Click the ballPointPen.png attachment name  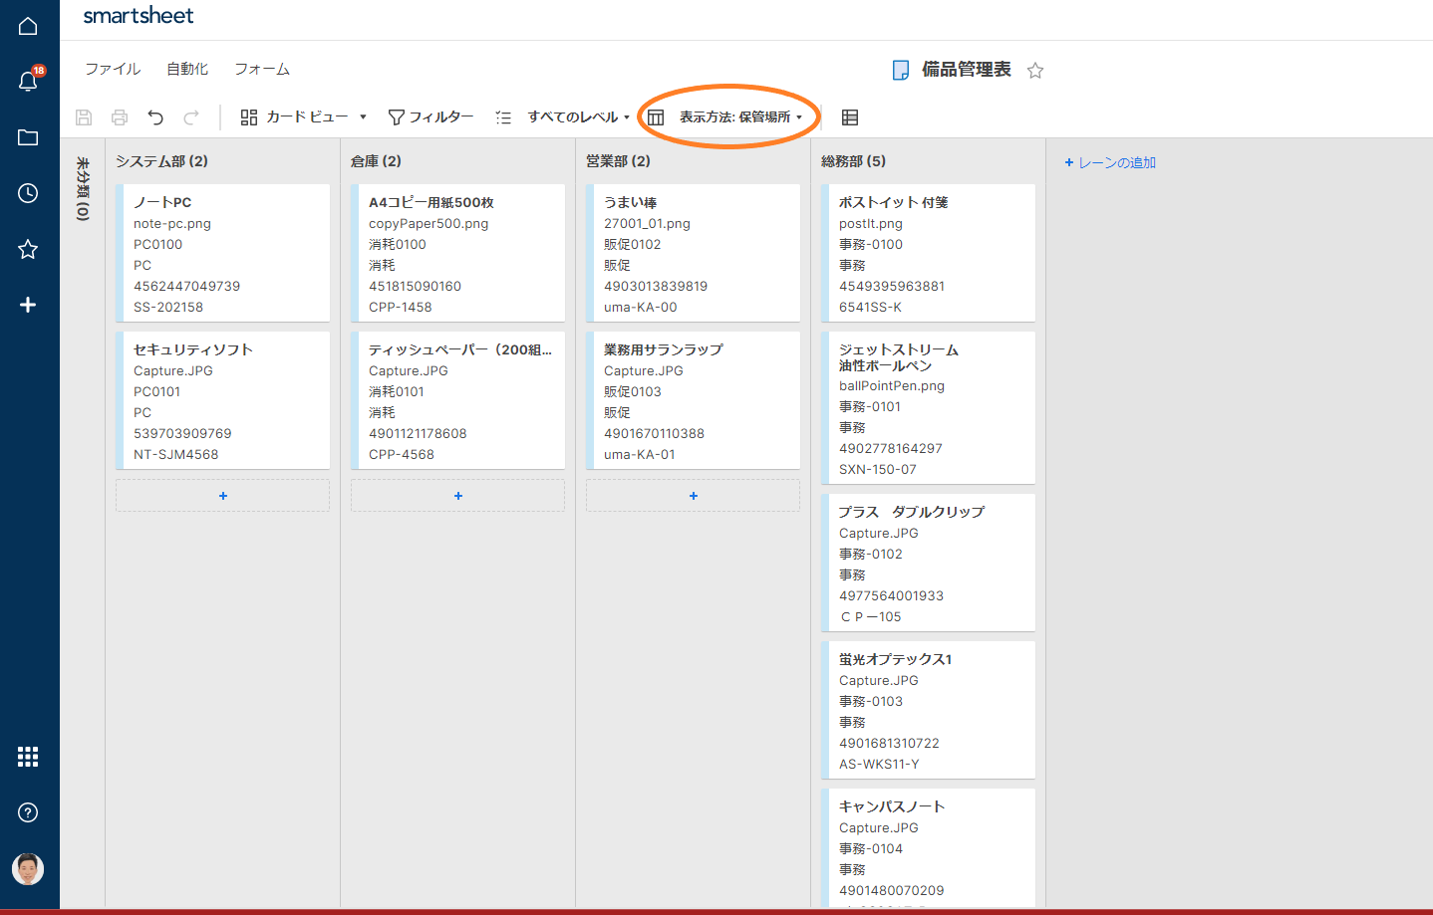(x=892, y=386)
